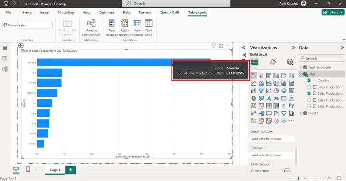Insert the Gauge visual
The width and height of the screenshot is (346, 181).
coord(276,98)
